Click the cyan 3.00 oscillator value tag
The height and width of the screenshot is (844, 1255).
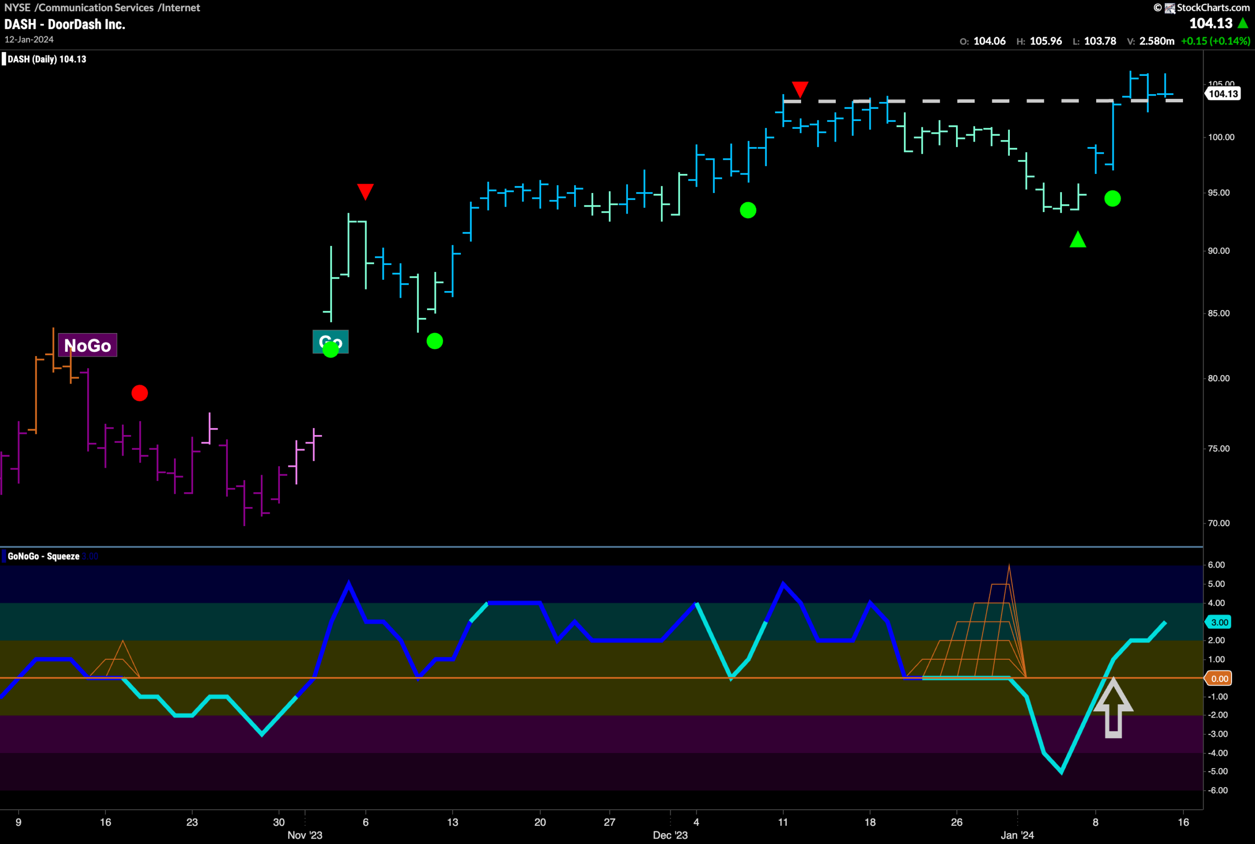(1219, 622)
